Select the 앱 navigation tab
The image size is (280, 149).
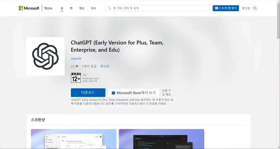coord(71,8)
